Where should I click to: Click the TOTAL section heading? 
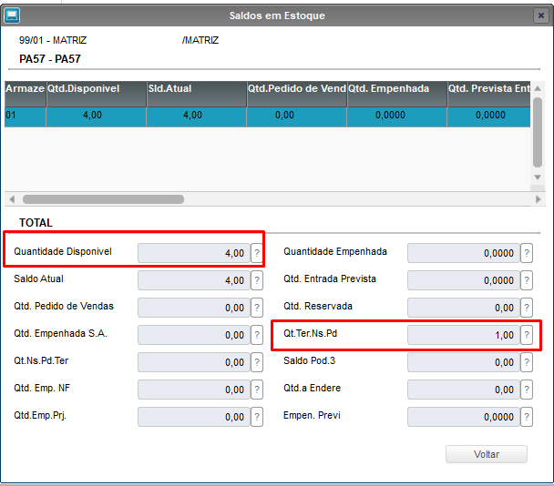[x=36, y=223]
